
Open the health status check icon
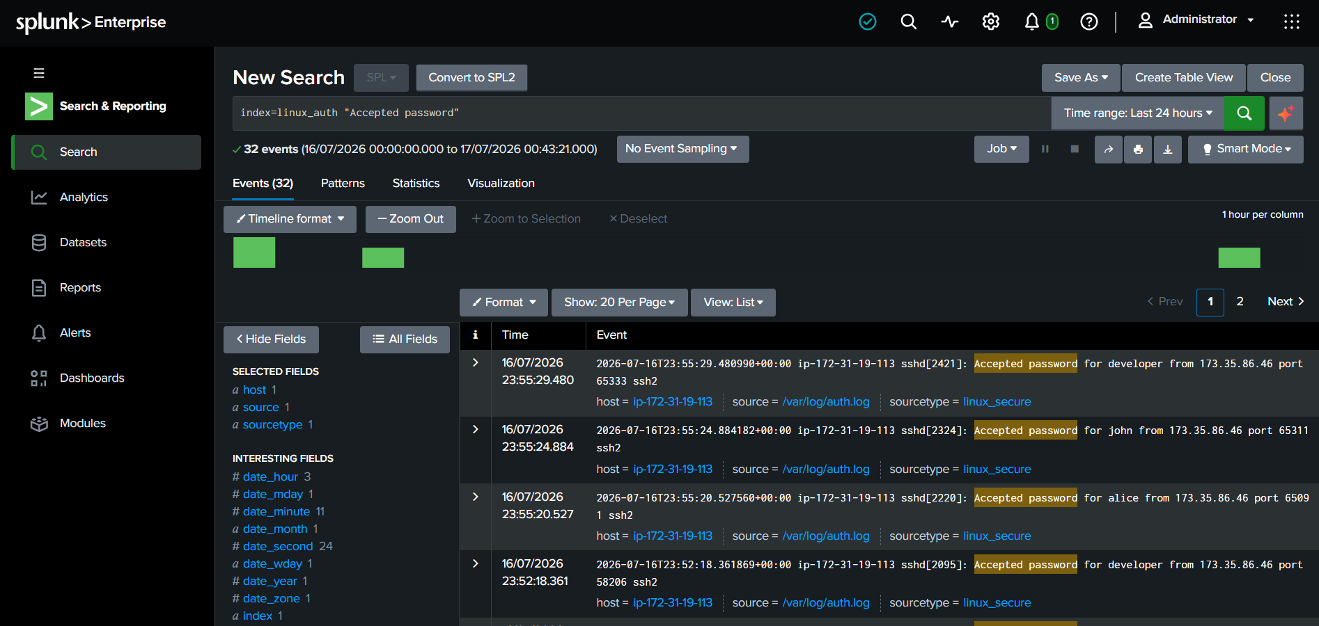click(x=868, y=22)
